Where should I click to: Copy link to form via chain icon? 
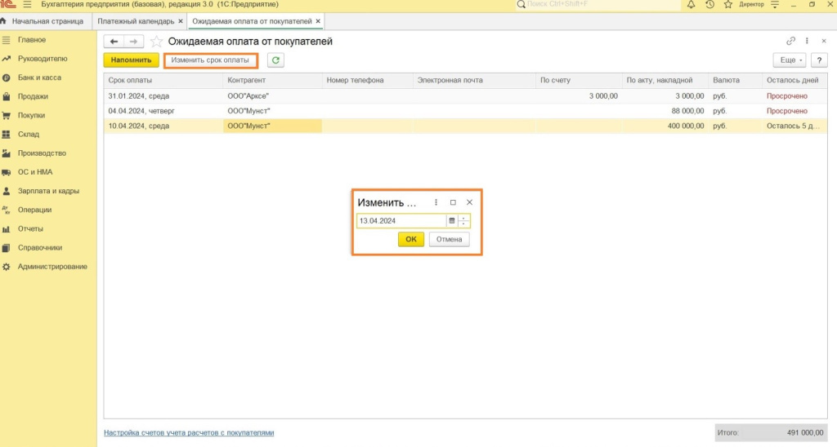tap(790, 41)
